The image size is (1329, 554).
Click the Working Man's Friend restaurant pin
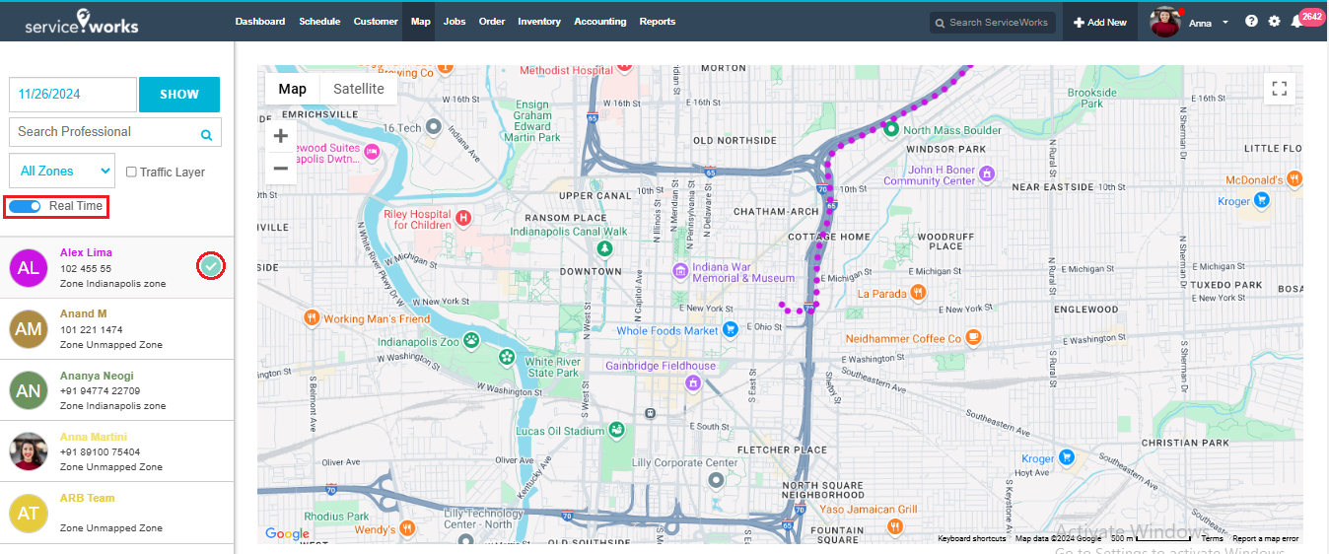312,317
